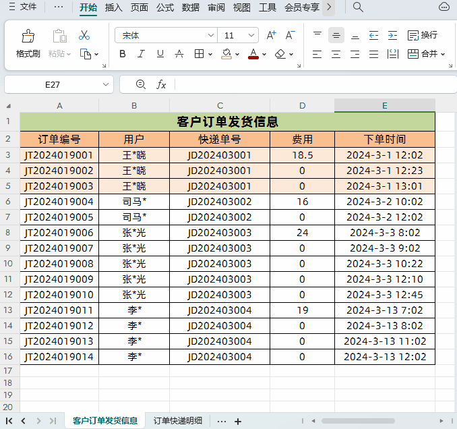Viewport: 457px width, 429px height.
Task: Align text left in cell
Action: 317,54
